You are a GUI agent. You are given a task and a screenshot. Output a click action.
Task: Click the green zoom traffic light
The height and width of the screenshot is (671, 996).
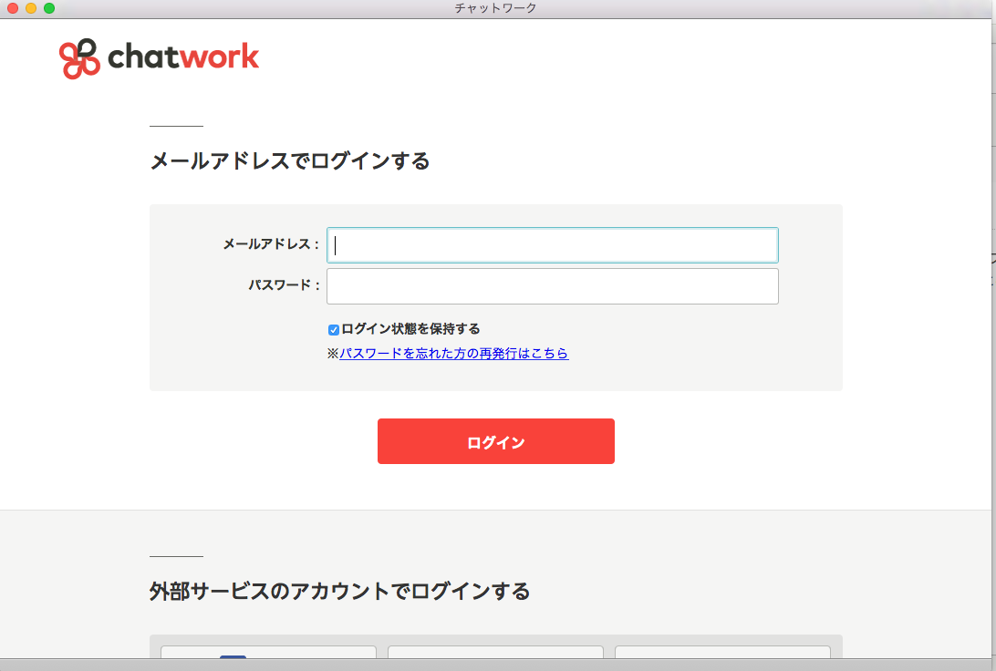click(x=47, y=9)
